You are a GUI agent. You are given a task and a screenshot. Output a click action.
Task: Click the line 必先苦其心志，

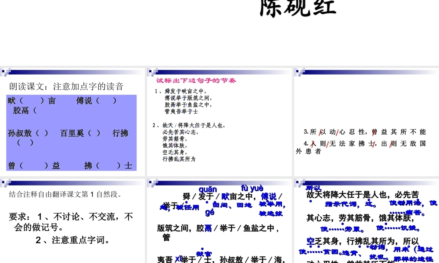(x=180, y=132)
